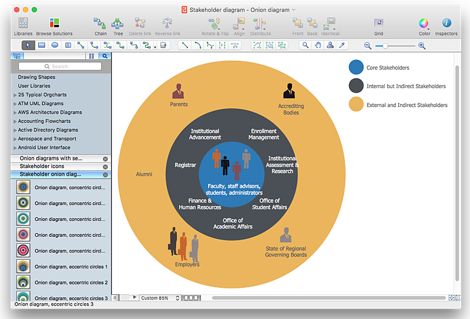Viewport: 470px width, 319px height.
Task: Select the rectangle shape tool
Action: tap(42, 45)
